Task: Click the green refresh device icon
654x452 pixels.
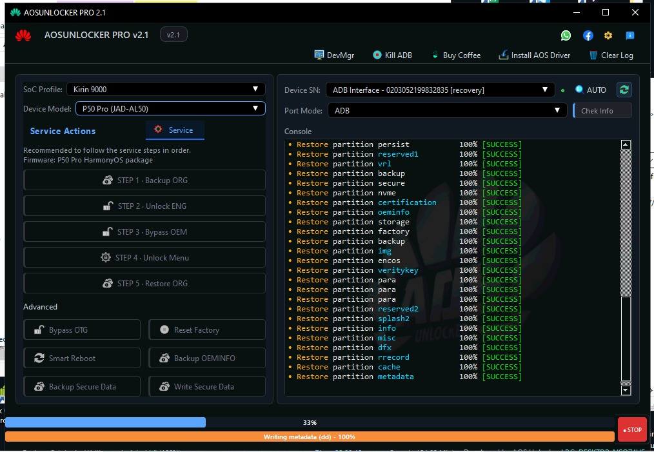Action: tap(624, 90)
